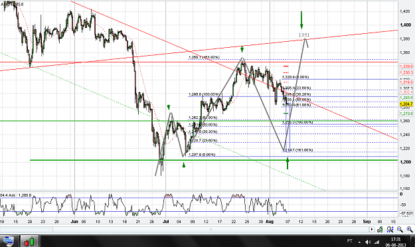
Task: Click the horizontal chart scrollbar track
Action: tap(185, 229)
